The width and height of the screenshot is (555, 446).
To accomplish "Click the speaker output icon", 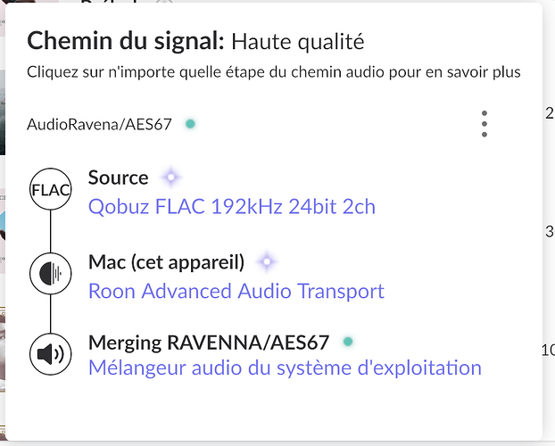I will (x=50, y=354).
